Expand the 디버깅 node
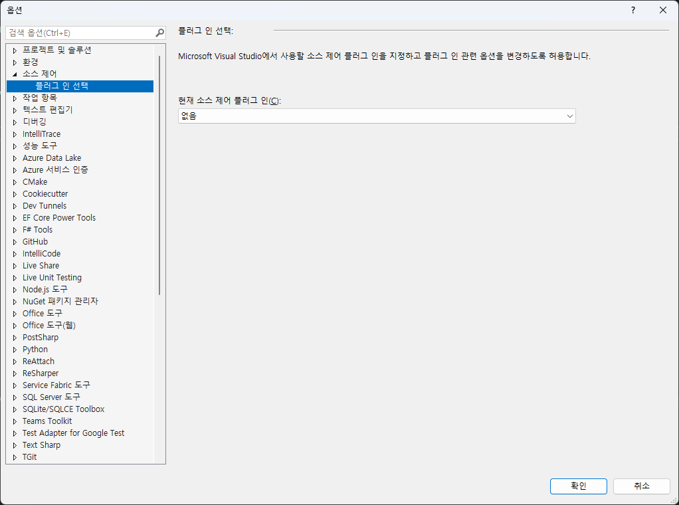The width and height of the screenshot is (679, 505). tap(15, 122)
